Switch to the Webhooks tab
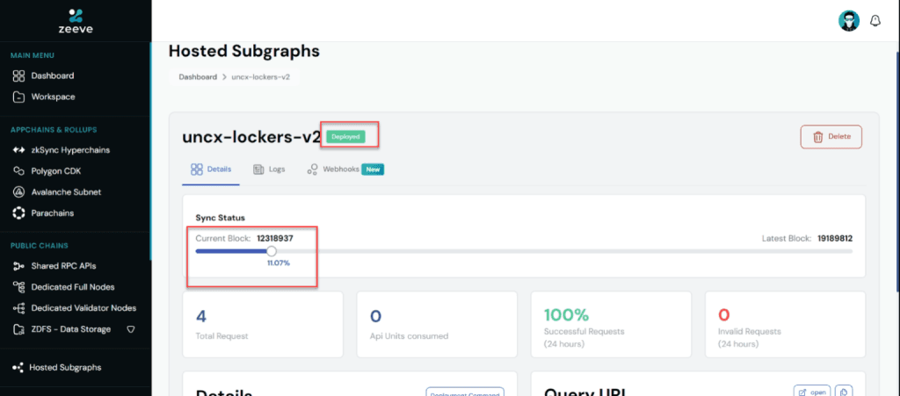 pos(345,169)
